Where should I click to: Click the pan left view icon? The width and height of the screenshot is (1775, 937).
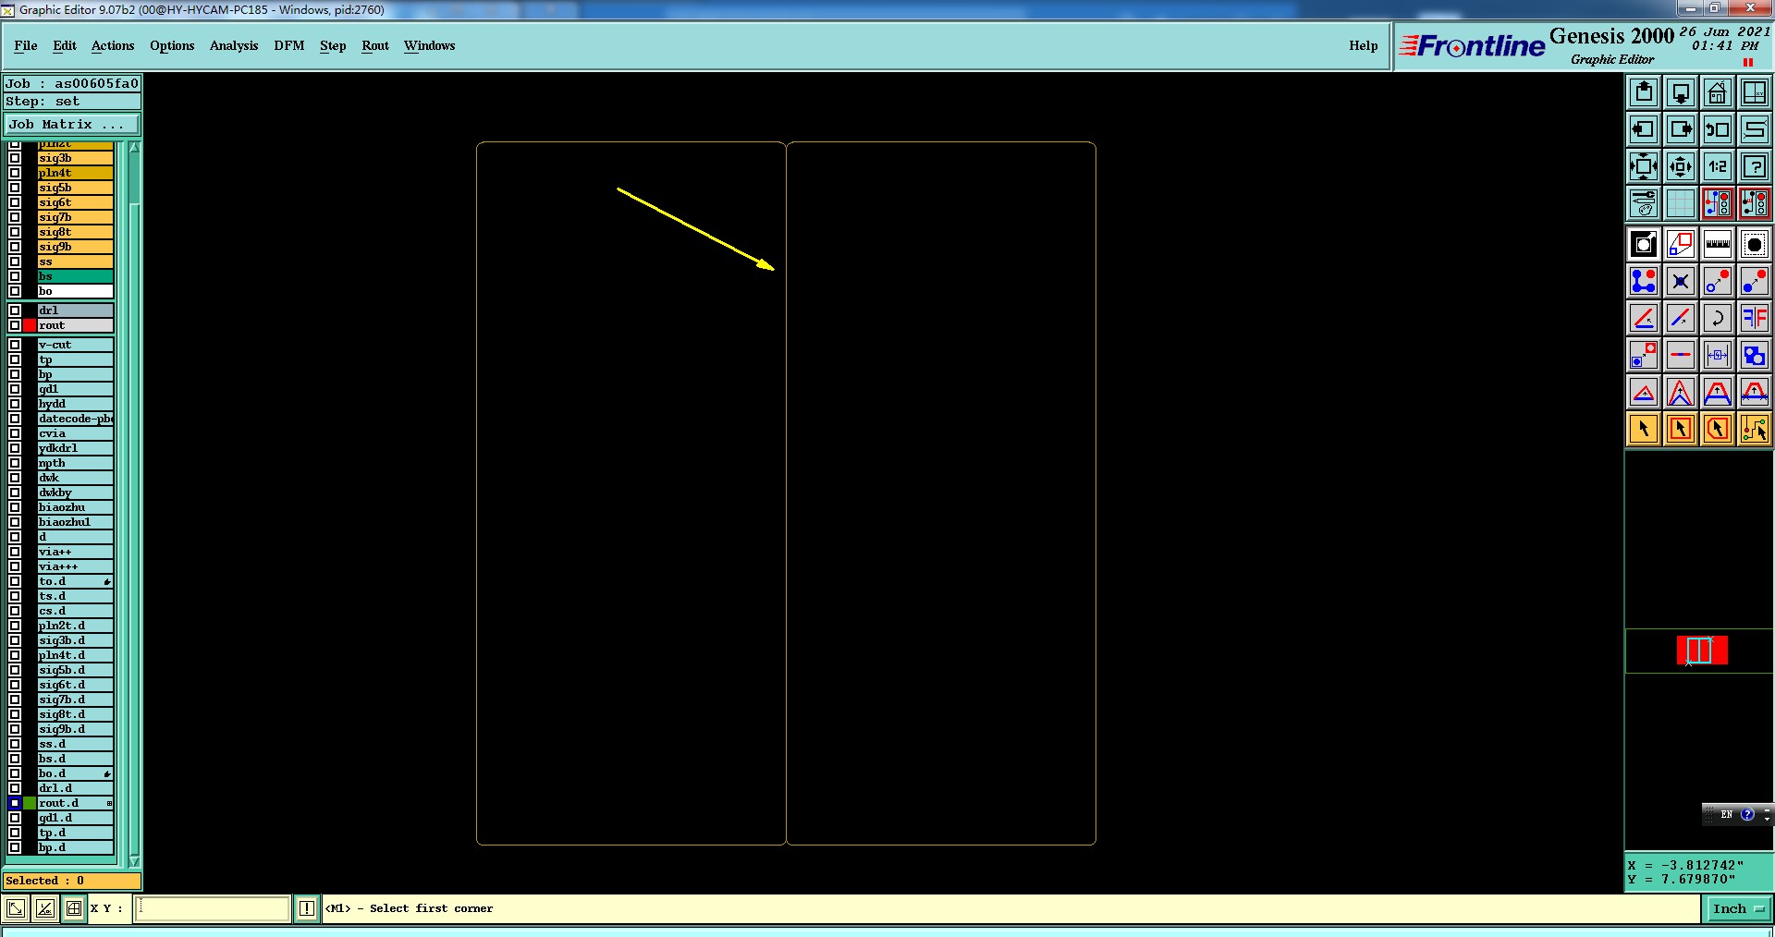[1644, 129]
